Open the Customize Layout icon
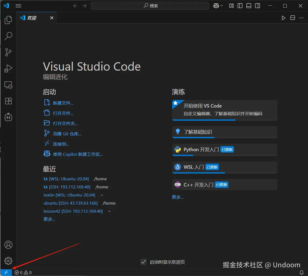 (x=231, y=6)
